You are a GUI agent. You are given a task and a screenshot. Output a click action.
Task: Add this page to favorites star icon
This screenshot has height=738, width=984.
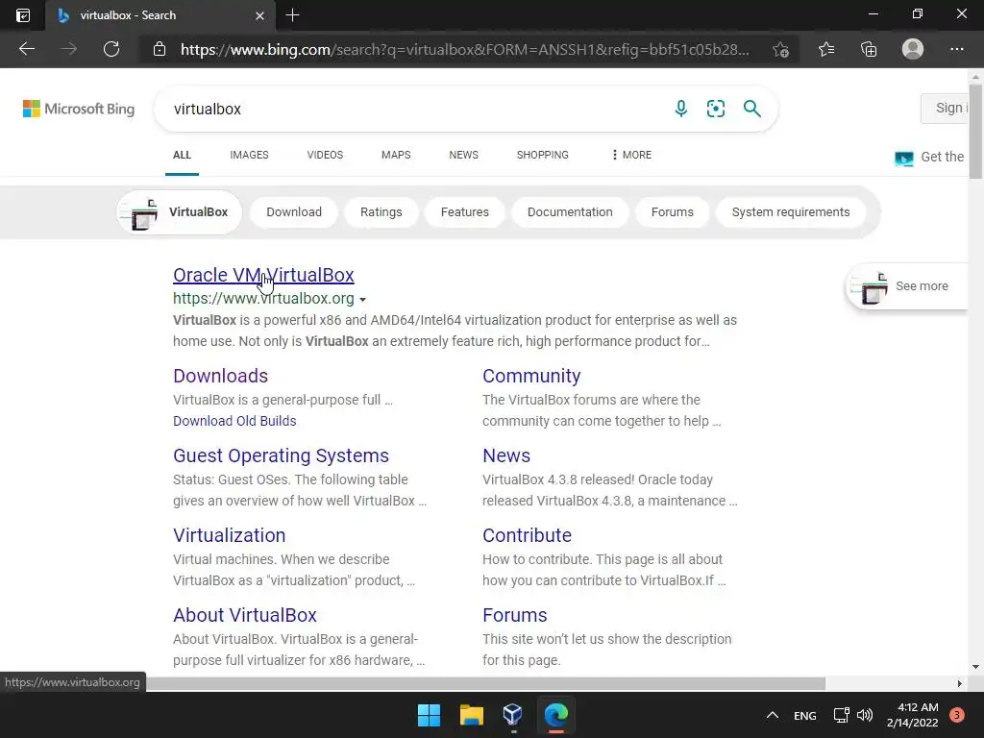pyautogui.click(x=780, y=49)
